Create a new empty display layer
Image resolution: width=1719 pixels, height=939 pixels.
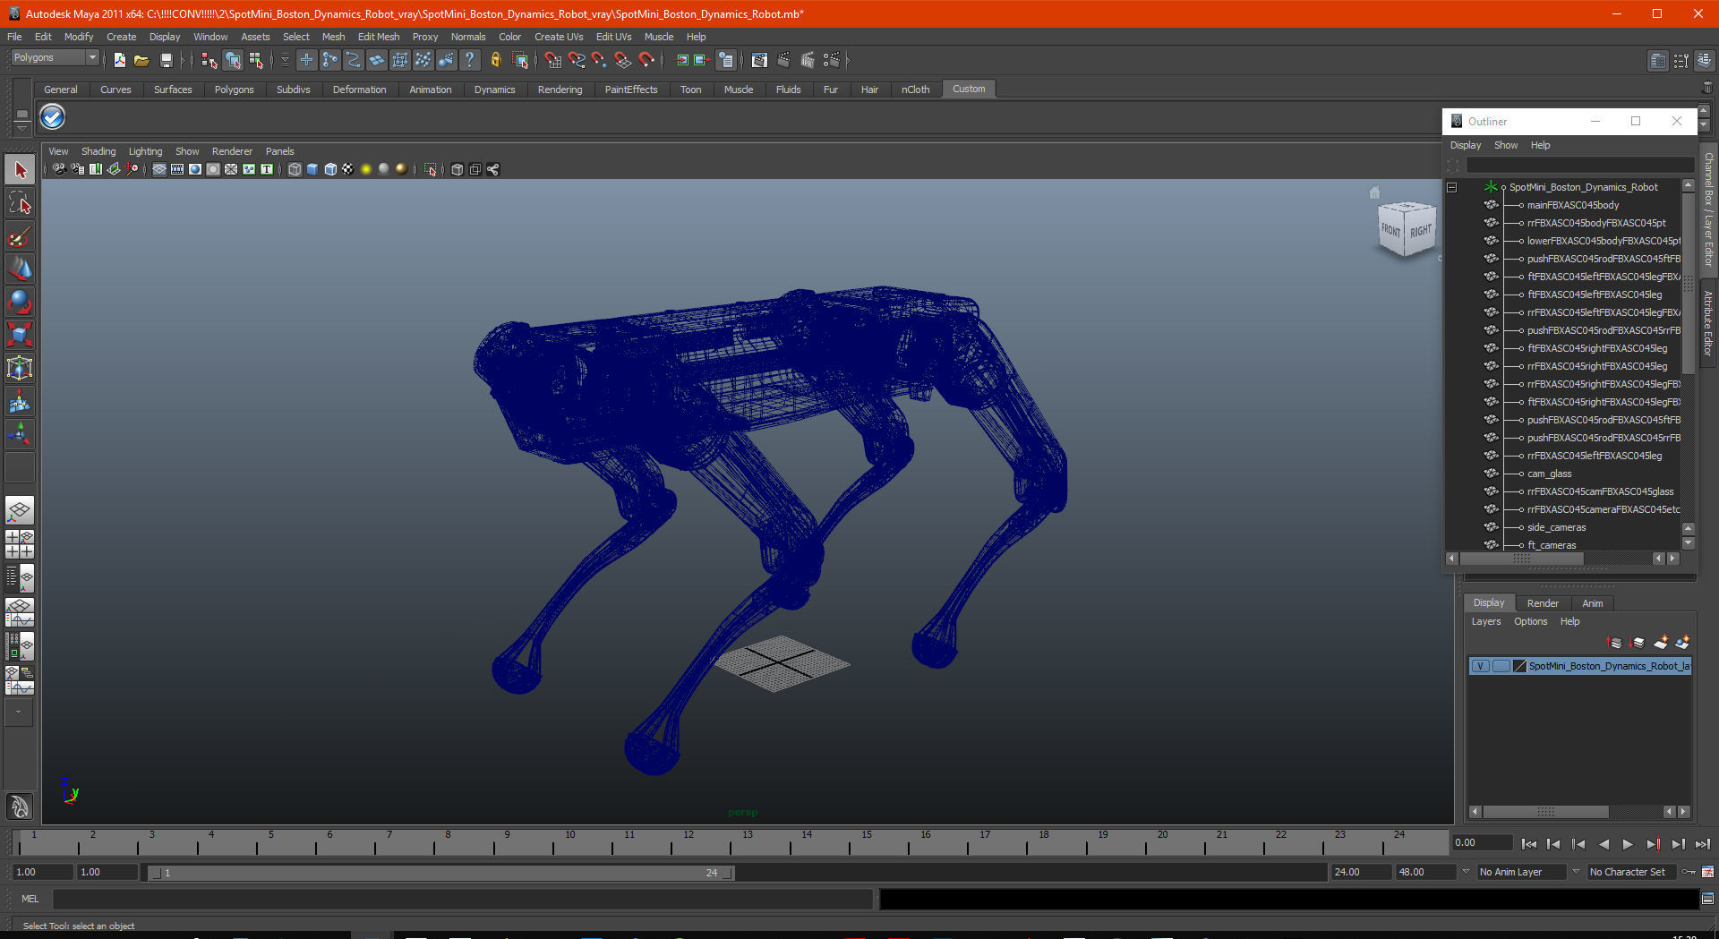[x=1661, y=643]
